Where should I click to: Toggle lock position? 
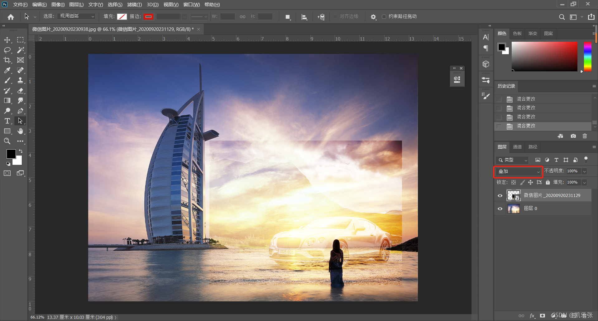530,182
